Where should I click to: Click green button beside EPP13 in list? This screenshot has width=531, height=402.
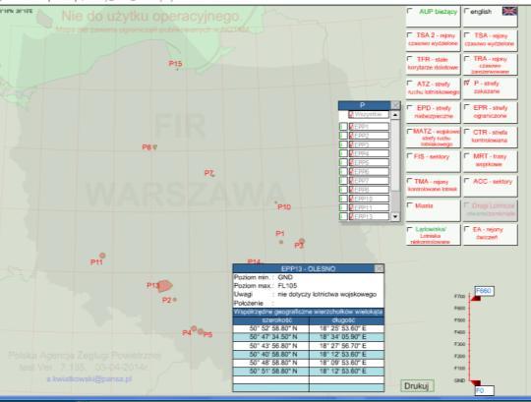tap(343, 216)
